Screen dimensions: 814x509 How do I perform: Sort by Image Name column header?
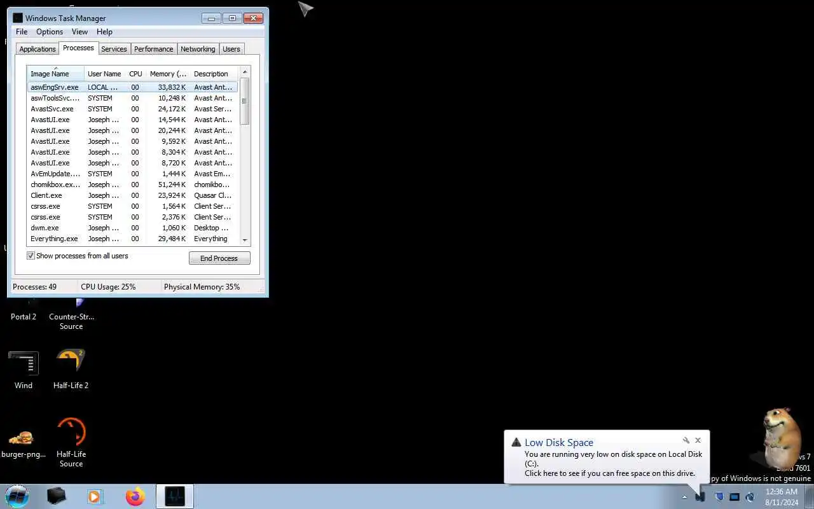55,74
